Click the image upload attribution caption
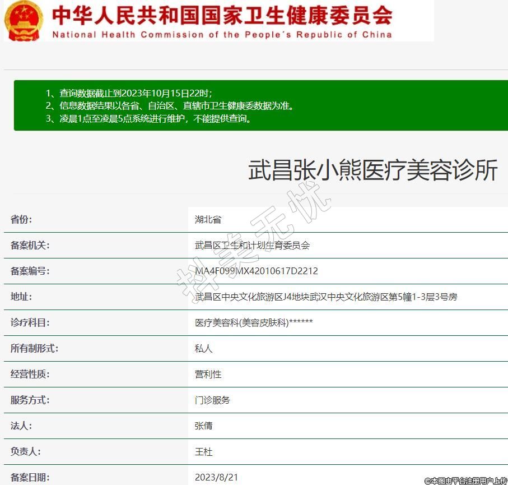This screenshot has width=508, height=485. click(x=465, y=481)
